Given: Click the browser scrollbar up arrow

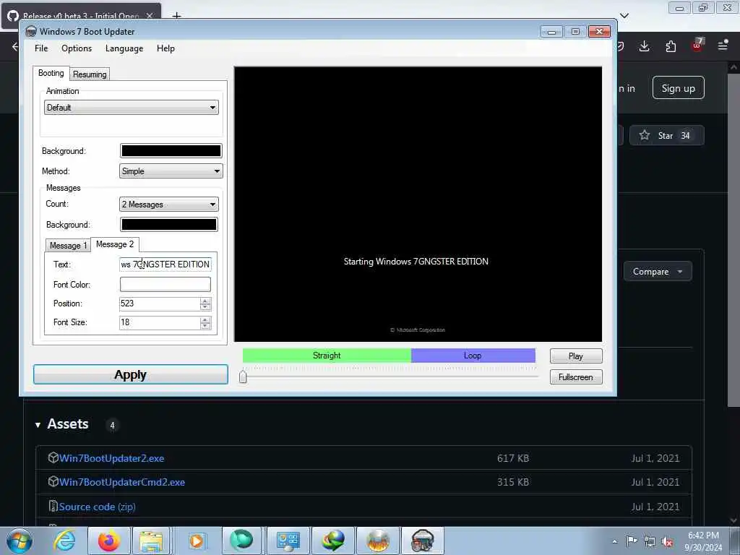Looking at the screenshot, I should pos(733,67).
